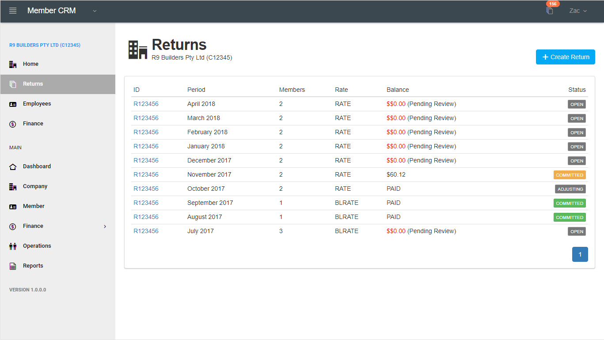Click the Balance column header
This screenshot has height=340, width=604.
pyautogui.click(x=398, y=90)
